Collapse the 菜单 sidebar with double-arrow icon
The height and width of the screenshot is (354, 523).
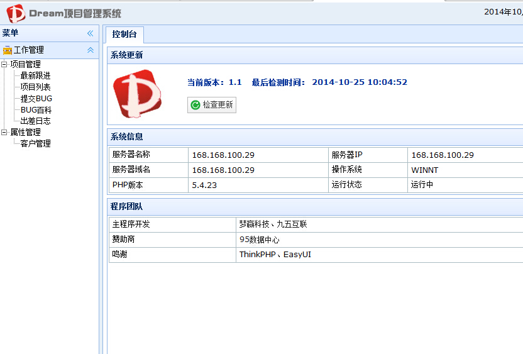(90, 33)
